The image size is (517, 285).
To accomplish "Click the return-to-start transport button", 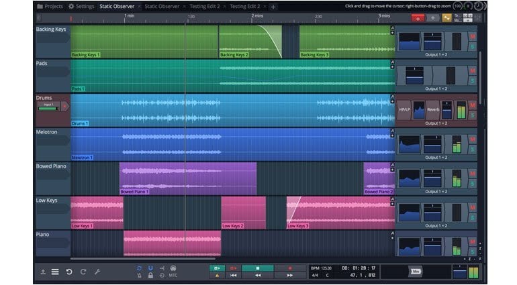I will pyautogui.click(x=234, y=276).
